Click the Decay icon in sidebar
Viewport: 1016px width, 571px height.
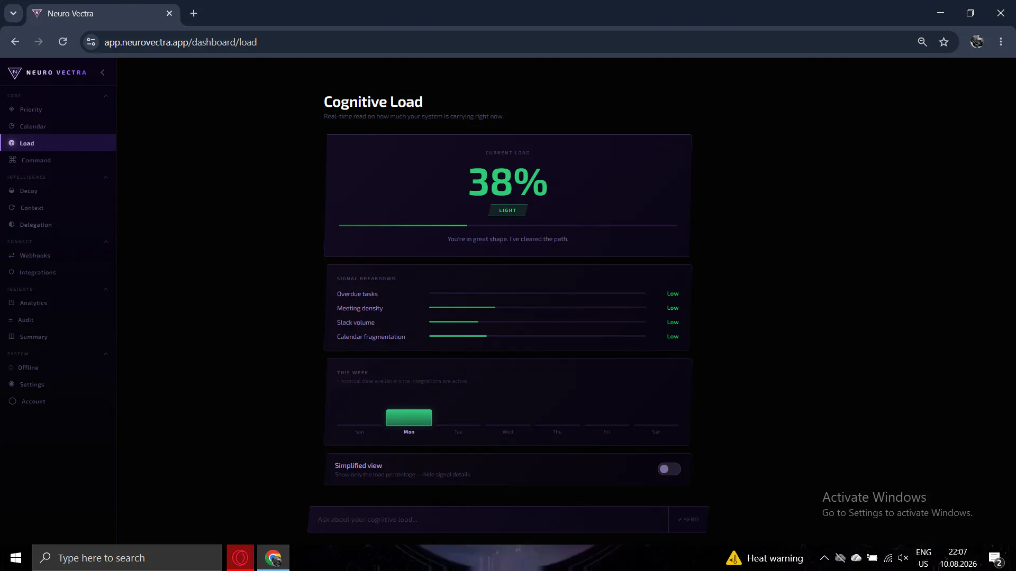[12, 191]
